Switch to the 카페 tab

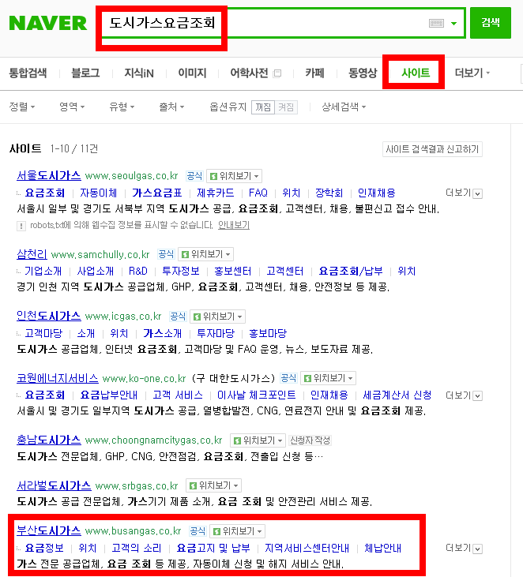(314, 73)
